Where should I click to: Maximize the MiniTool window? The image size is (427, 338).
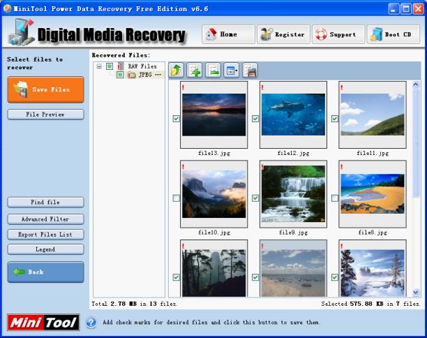tap(406, 8)
